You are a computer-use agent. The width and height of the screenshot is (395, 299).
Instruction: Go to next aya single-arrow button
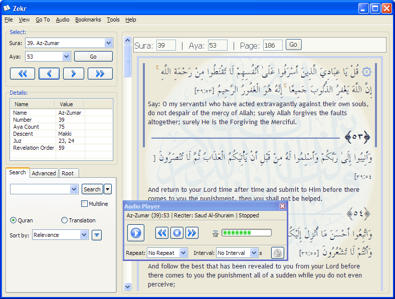click(74, 74)
